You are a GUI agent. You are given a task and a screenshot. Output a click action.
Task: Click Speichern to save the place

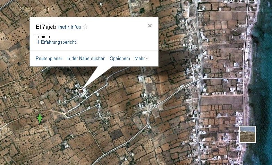120,58
